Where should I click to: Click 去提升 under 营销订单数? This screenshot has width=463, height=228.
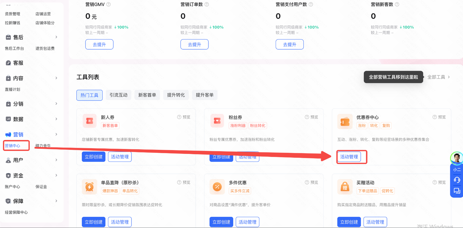click(194, 44)
